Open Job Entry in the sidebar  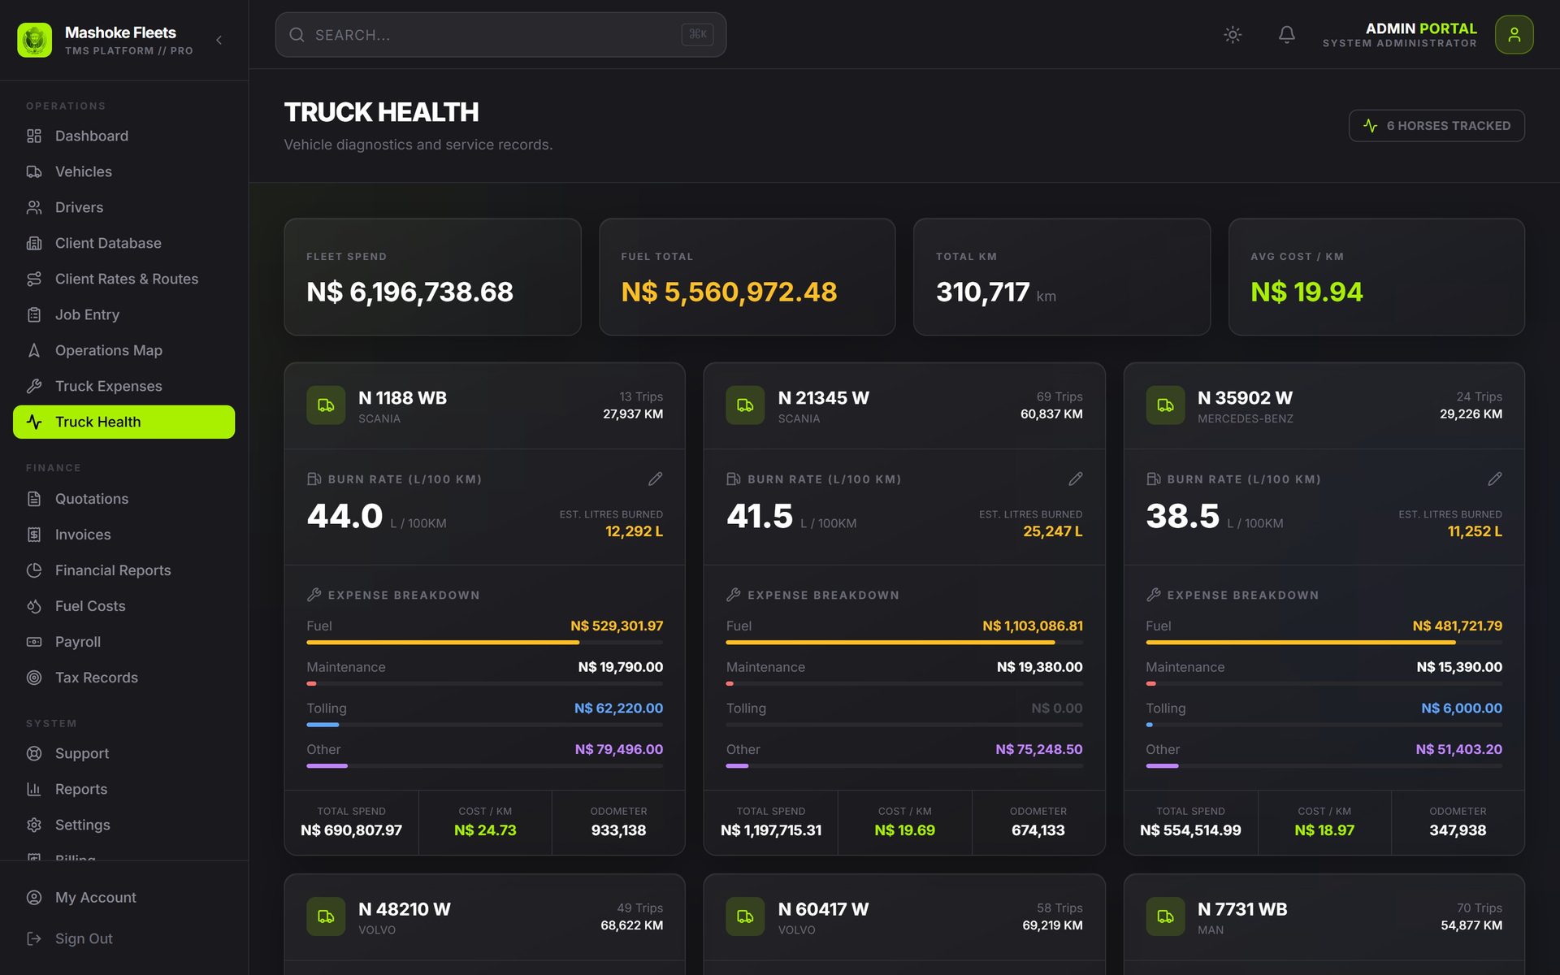coord(124,314)
